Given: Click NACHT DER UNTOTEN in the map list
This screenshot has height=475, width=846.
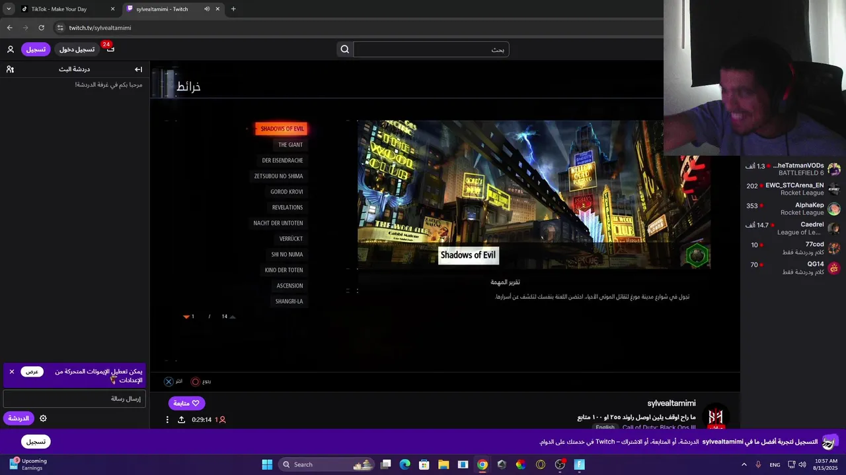Looking at the screenshot, I should pos(278,223).
